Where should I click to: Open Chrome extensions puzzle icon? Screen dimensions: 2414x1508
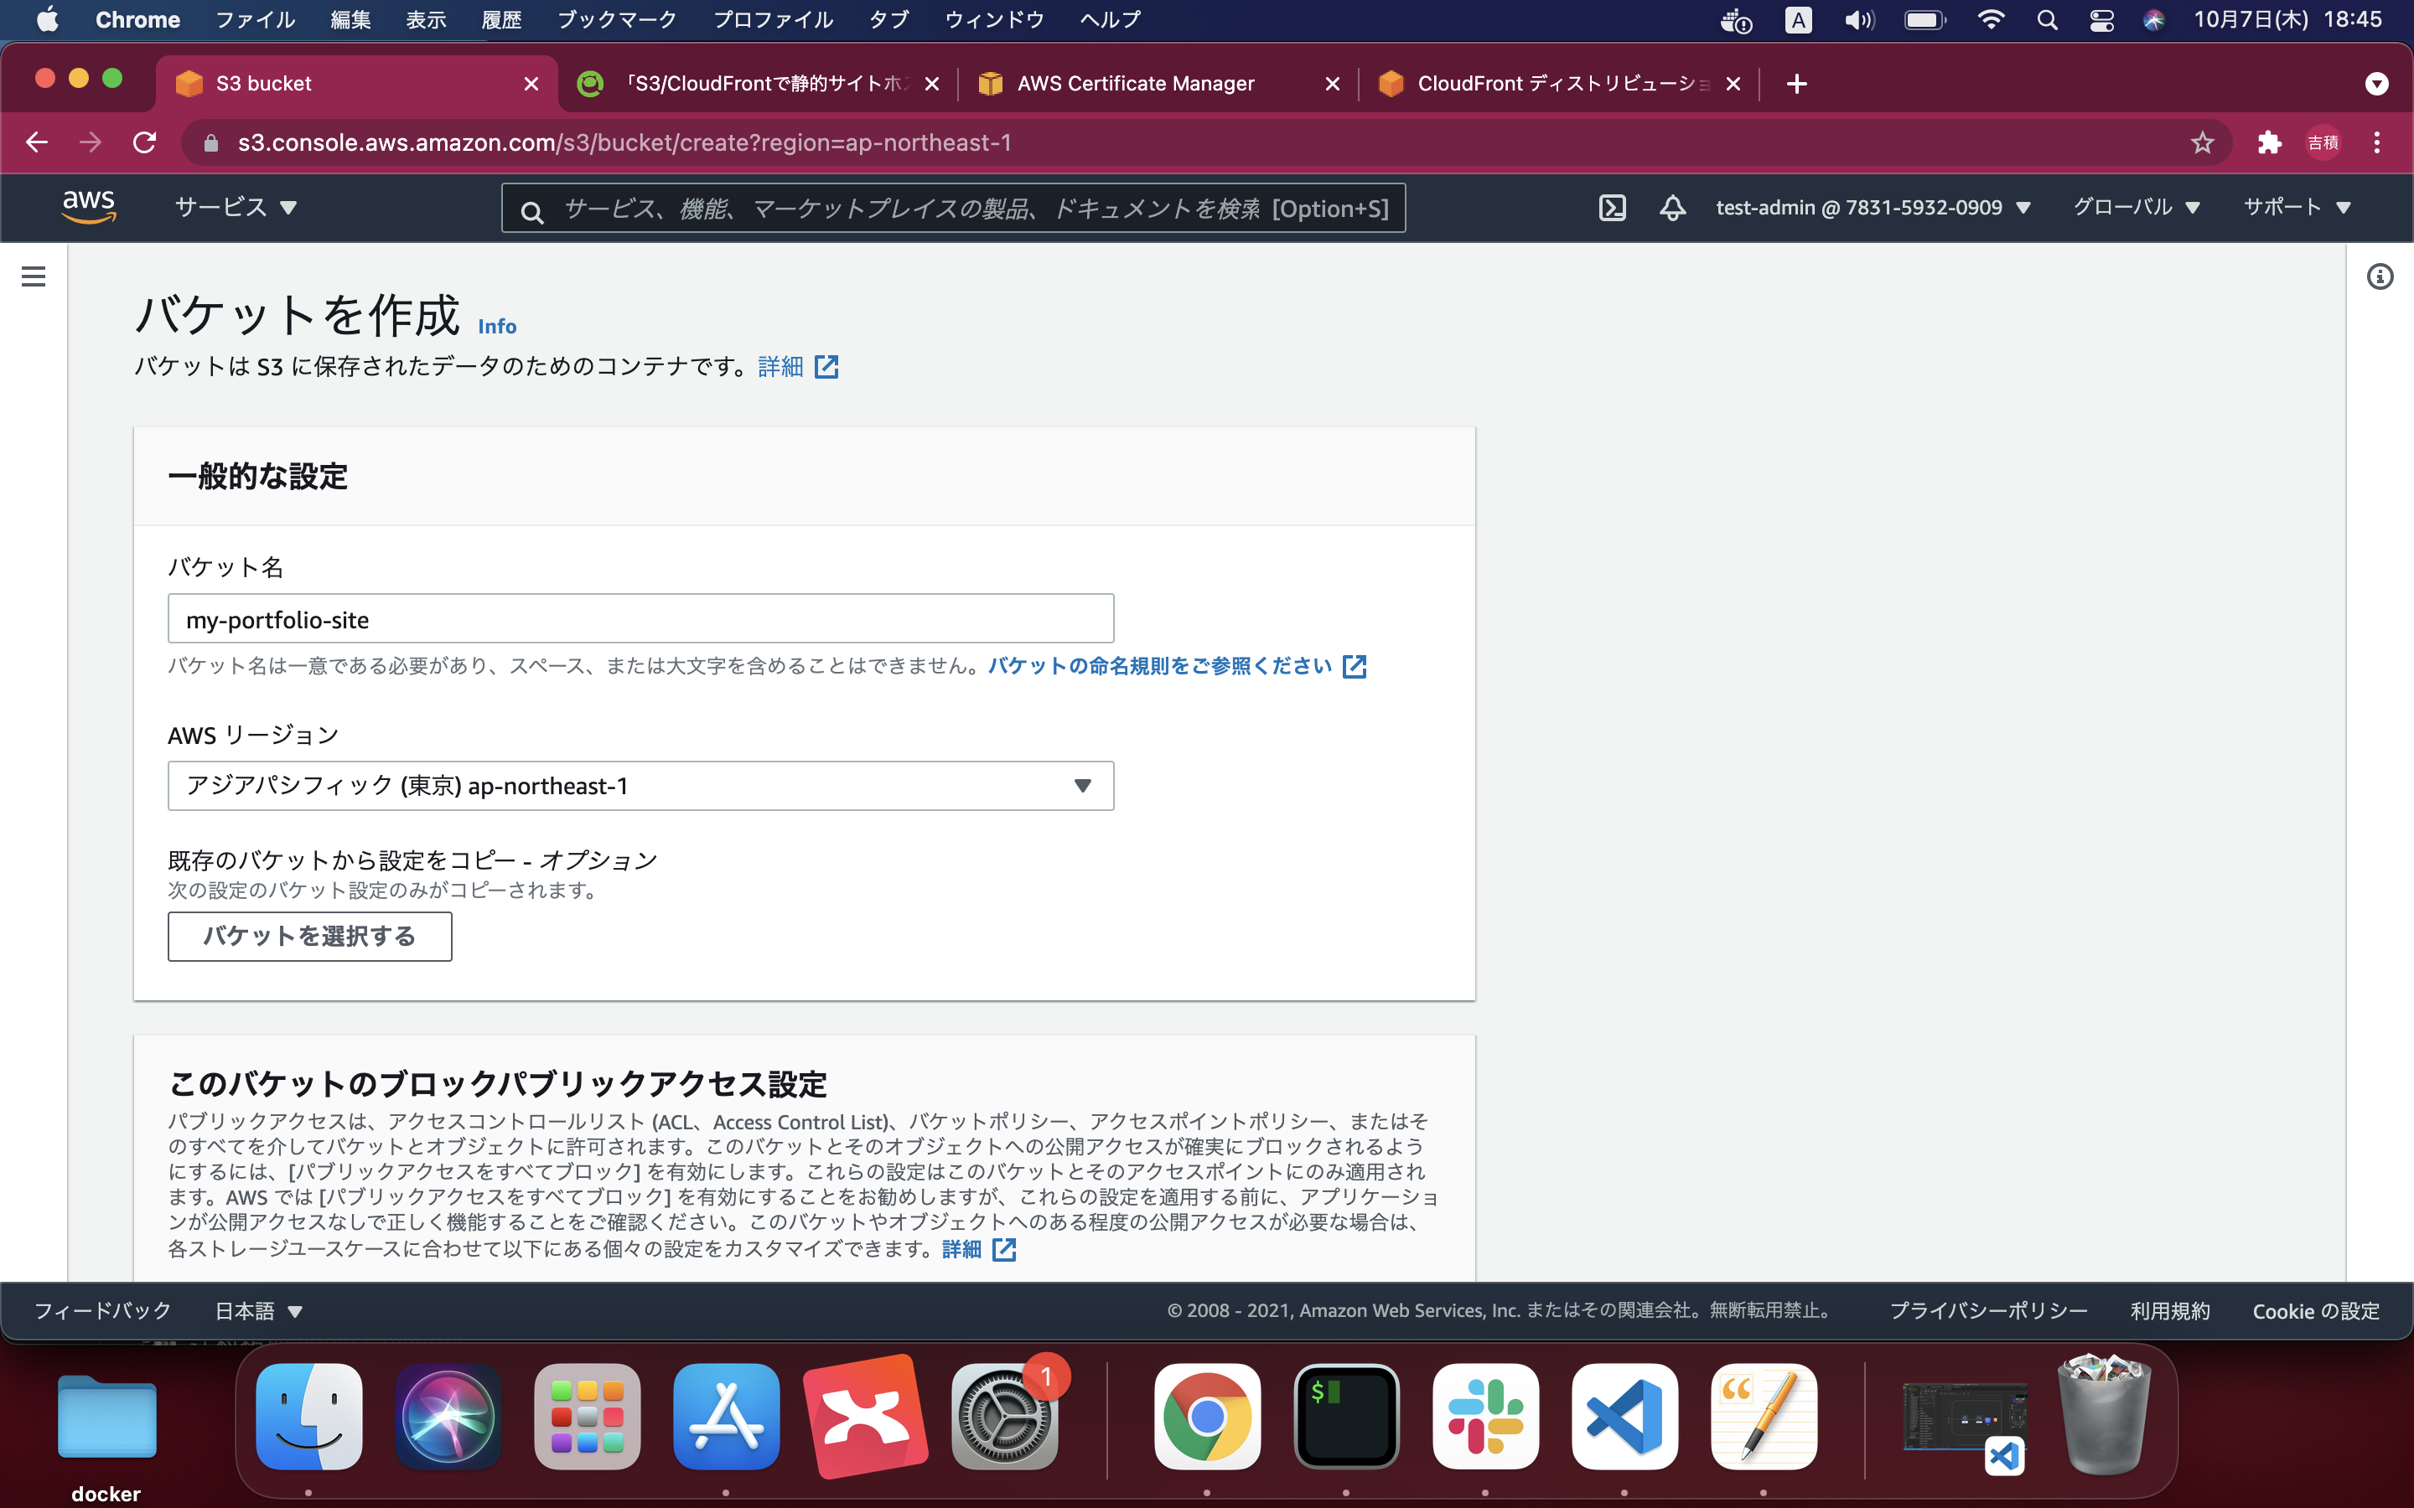click(x=2269, y=142)
